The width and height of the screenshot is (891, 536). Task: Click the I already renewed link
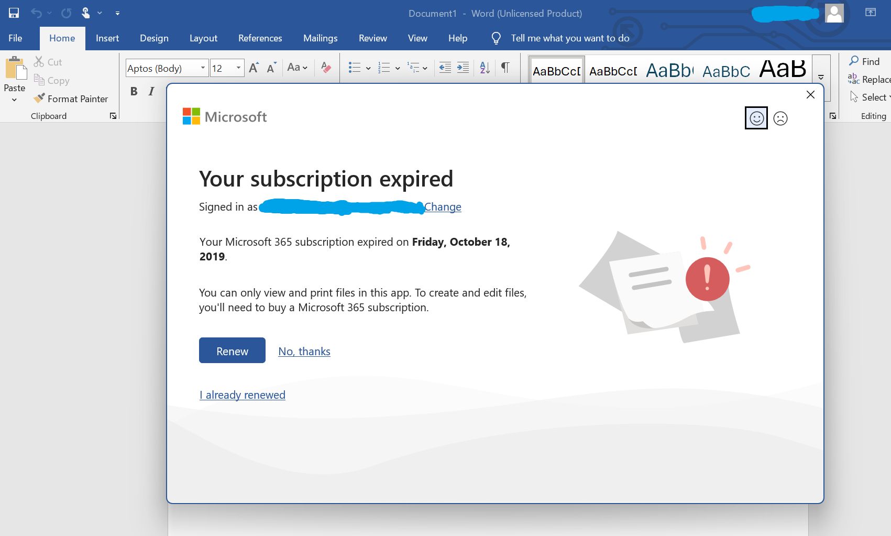[x=242, y=395]
